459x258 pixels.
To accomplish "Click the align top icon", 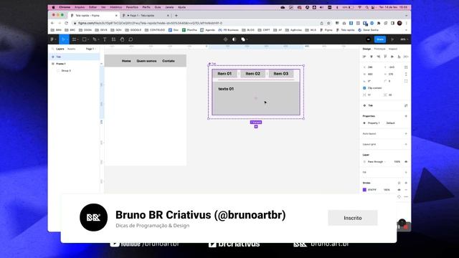I will tap(385, 57).
